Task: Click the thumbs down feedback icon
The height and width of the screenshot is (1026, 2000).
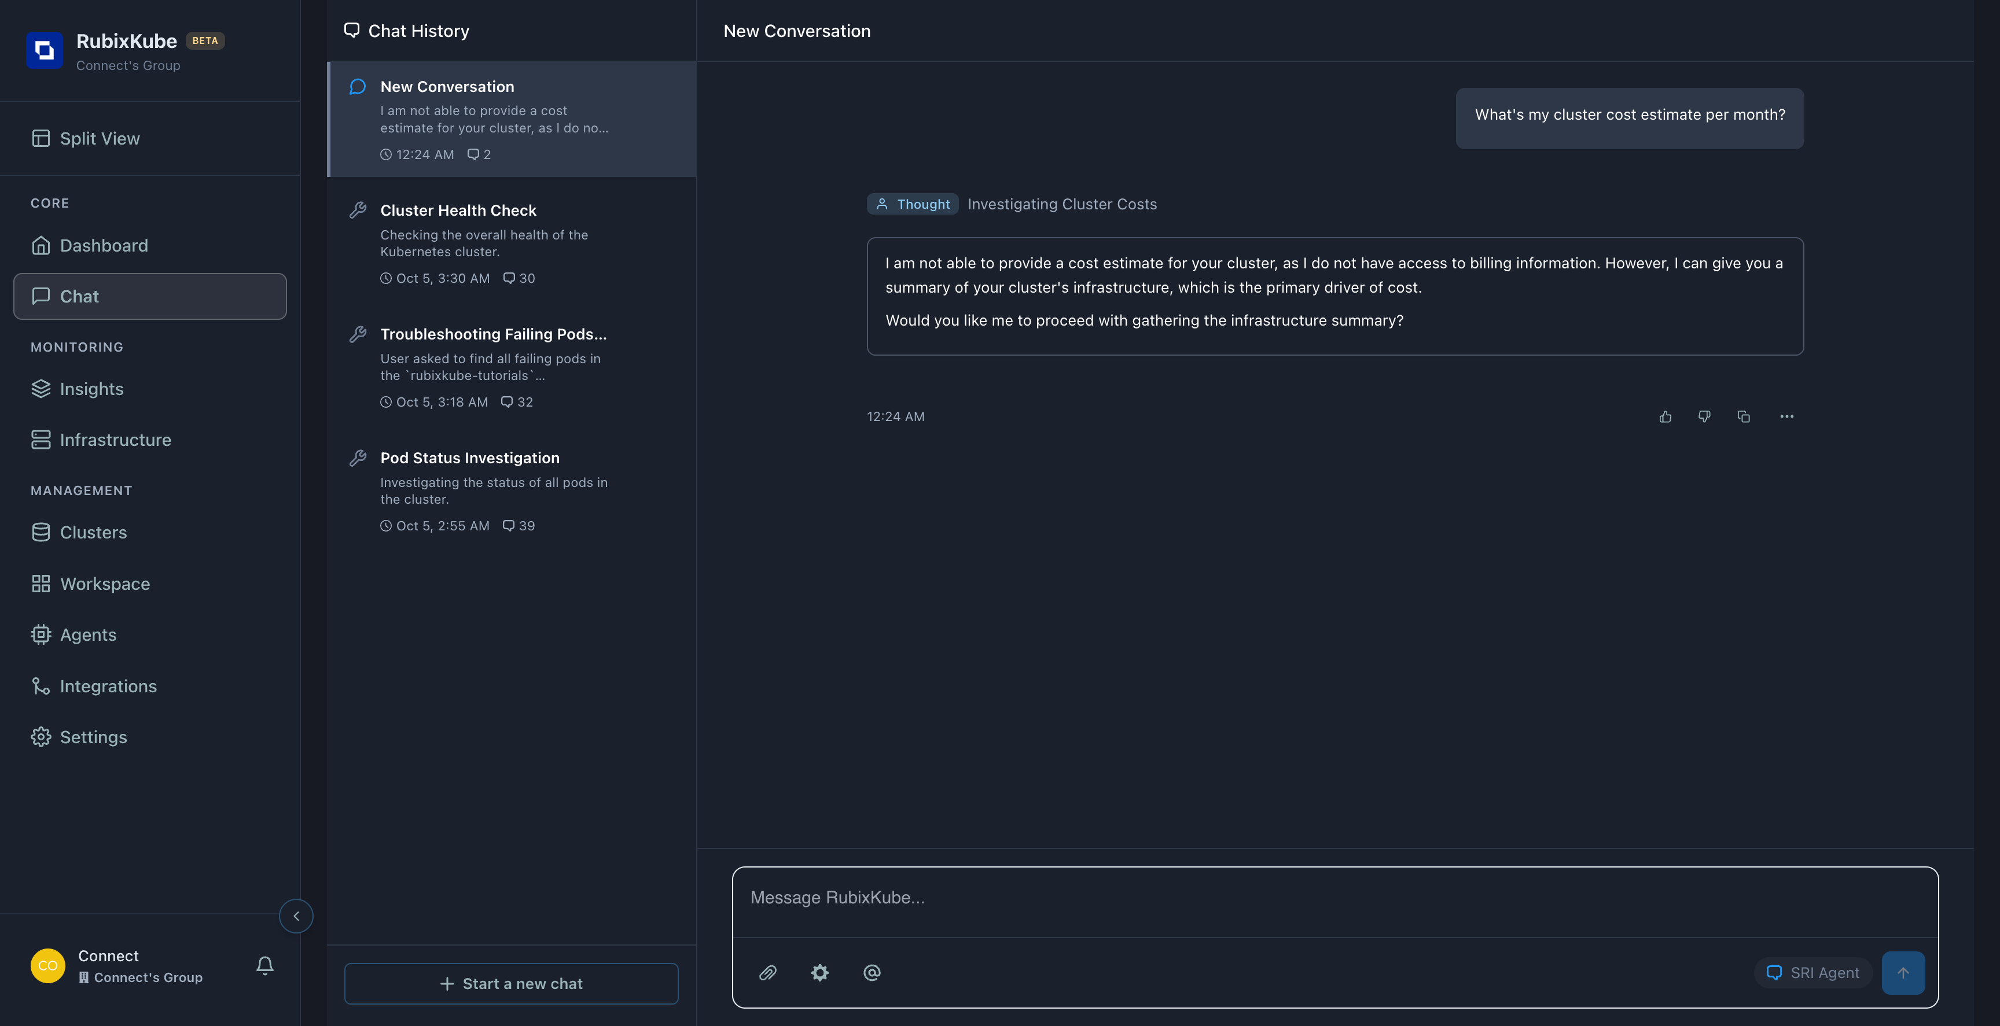Action: coord(1704,417)
